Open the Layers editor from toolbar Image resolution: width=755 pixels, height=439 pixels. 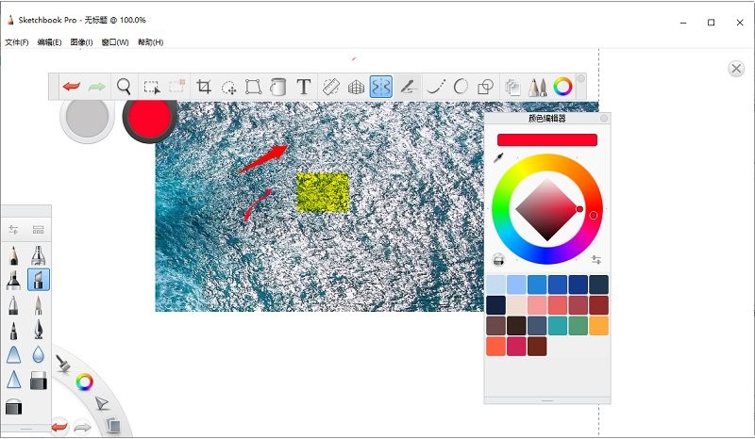tap(512, 88)
